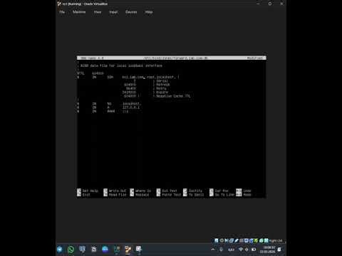
Task: Click the Negative Cache TTL comment
Action: tap(172, 96)
